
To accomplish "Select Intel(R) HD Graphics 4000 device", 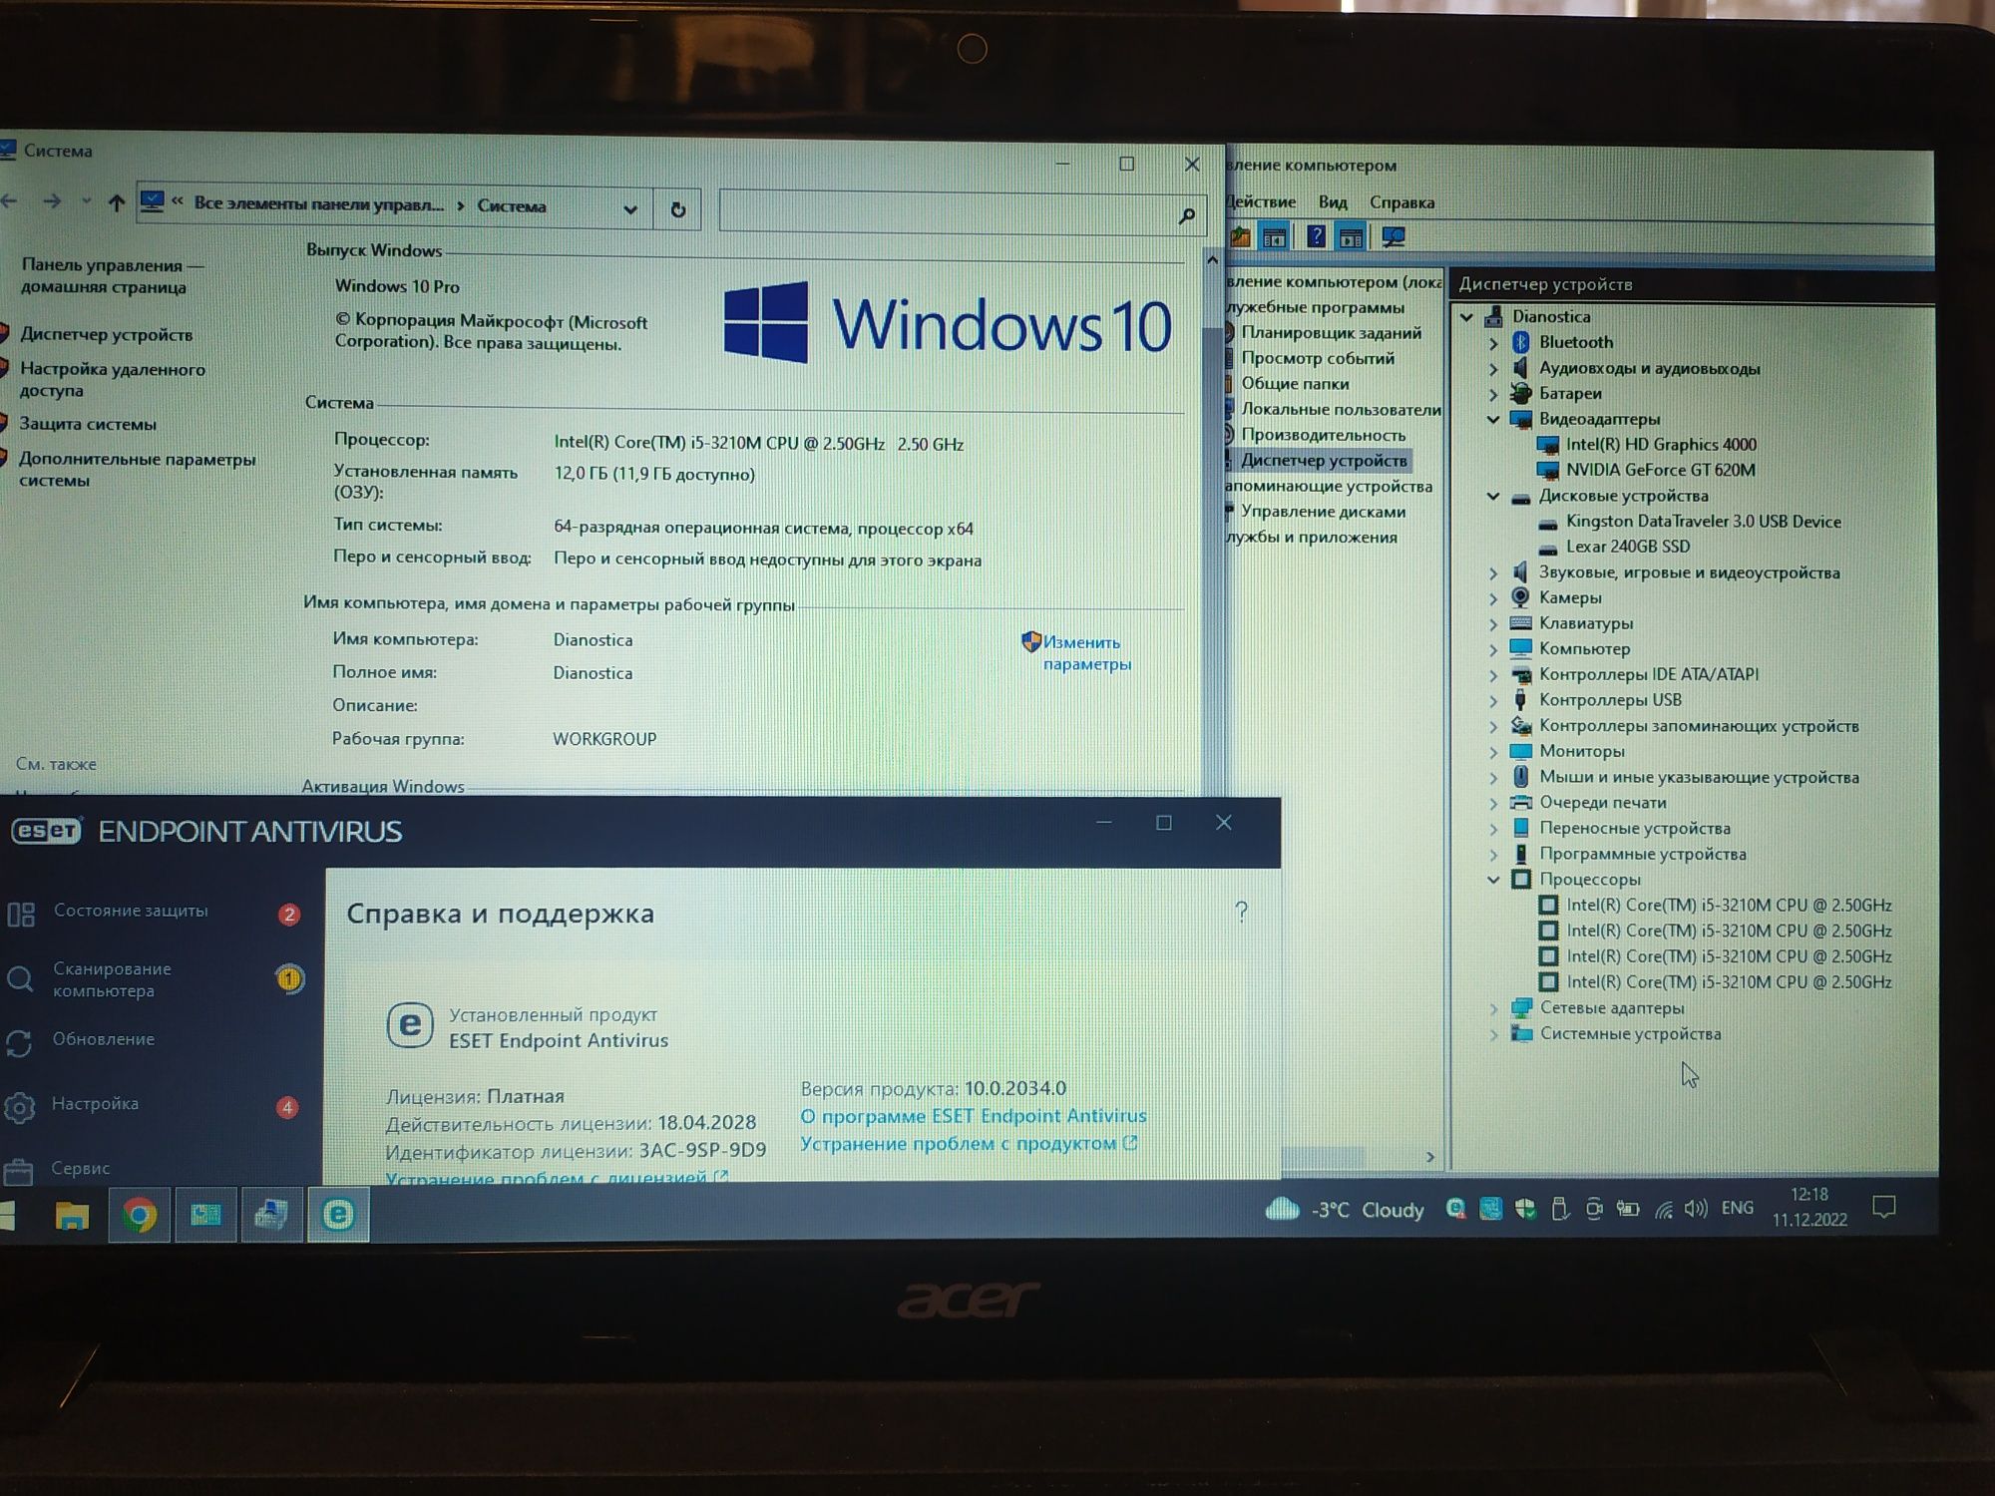I will [1661, 445].
